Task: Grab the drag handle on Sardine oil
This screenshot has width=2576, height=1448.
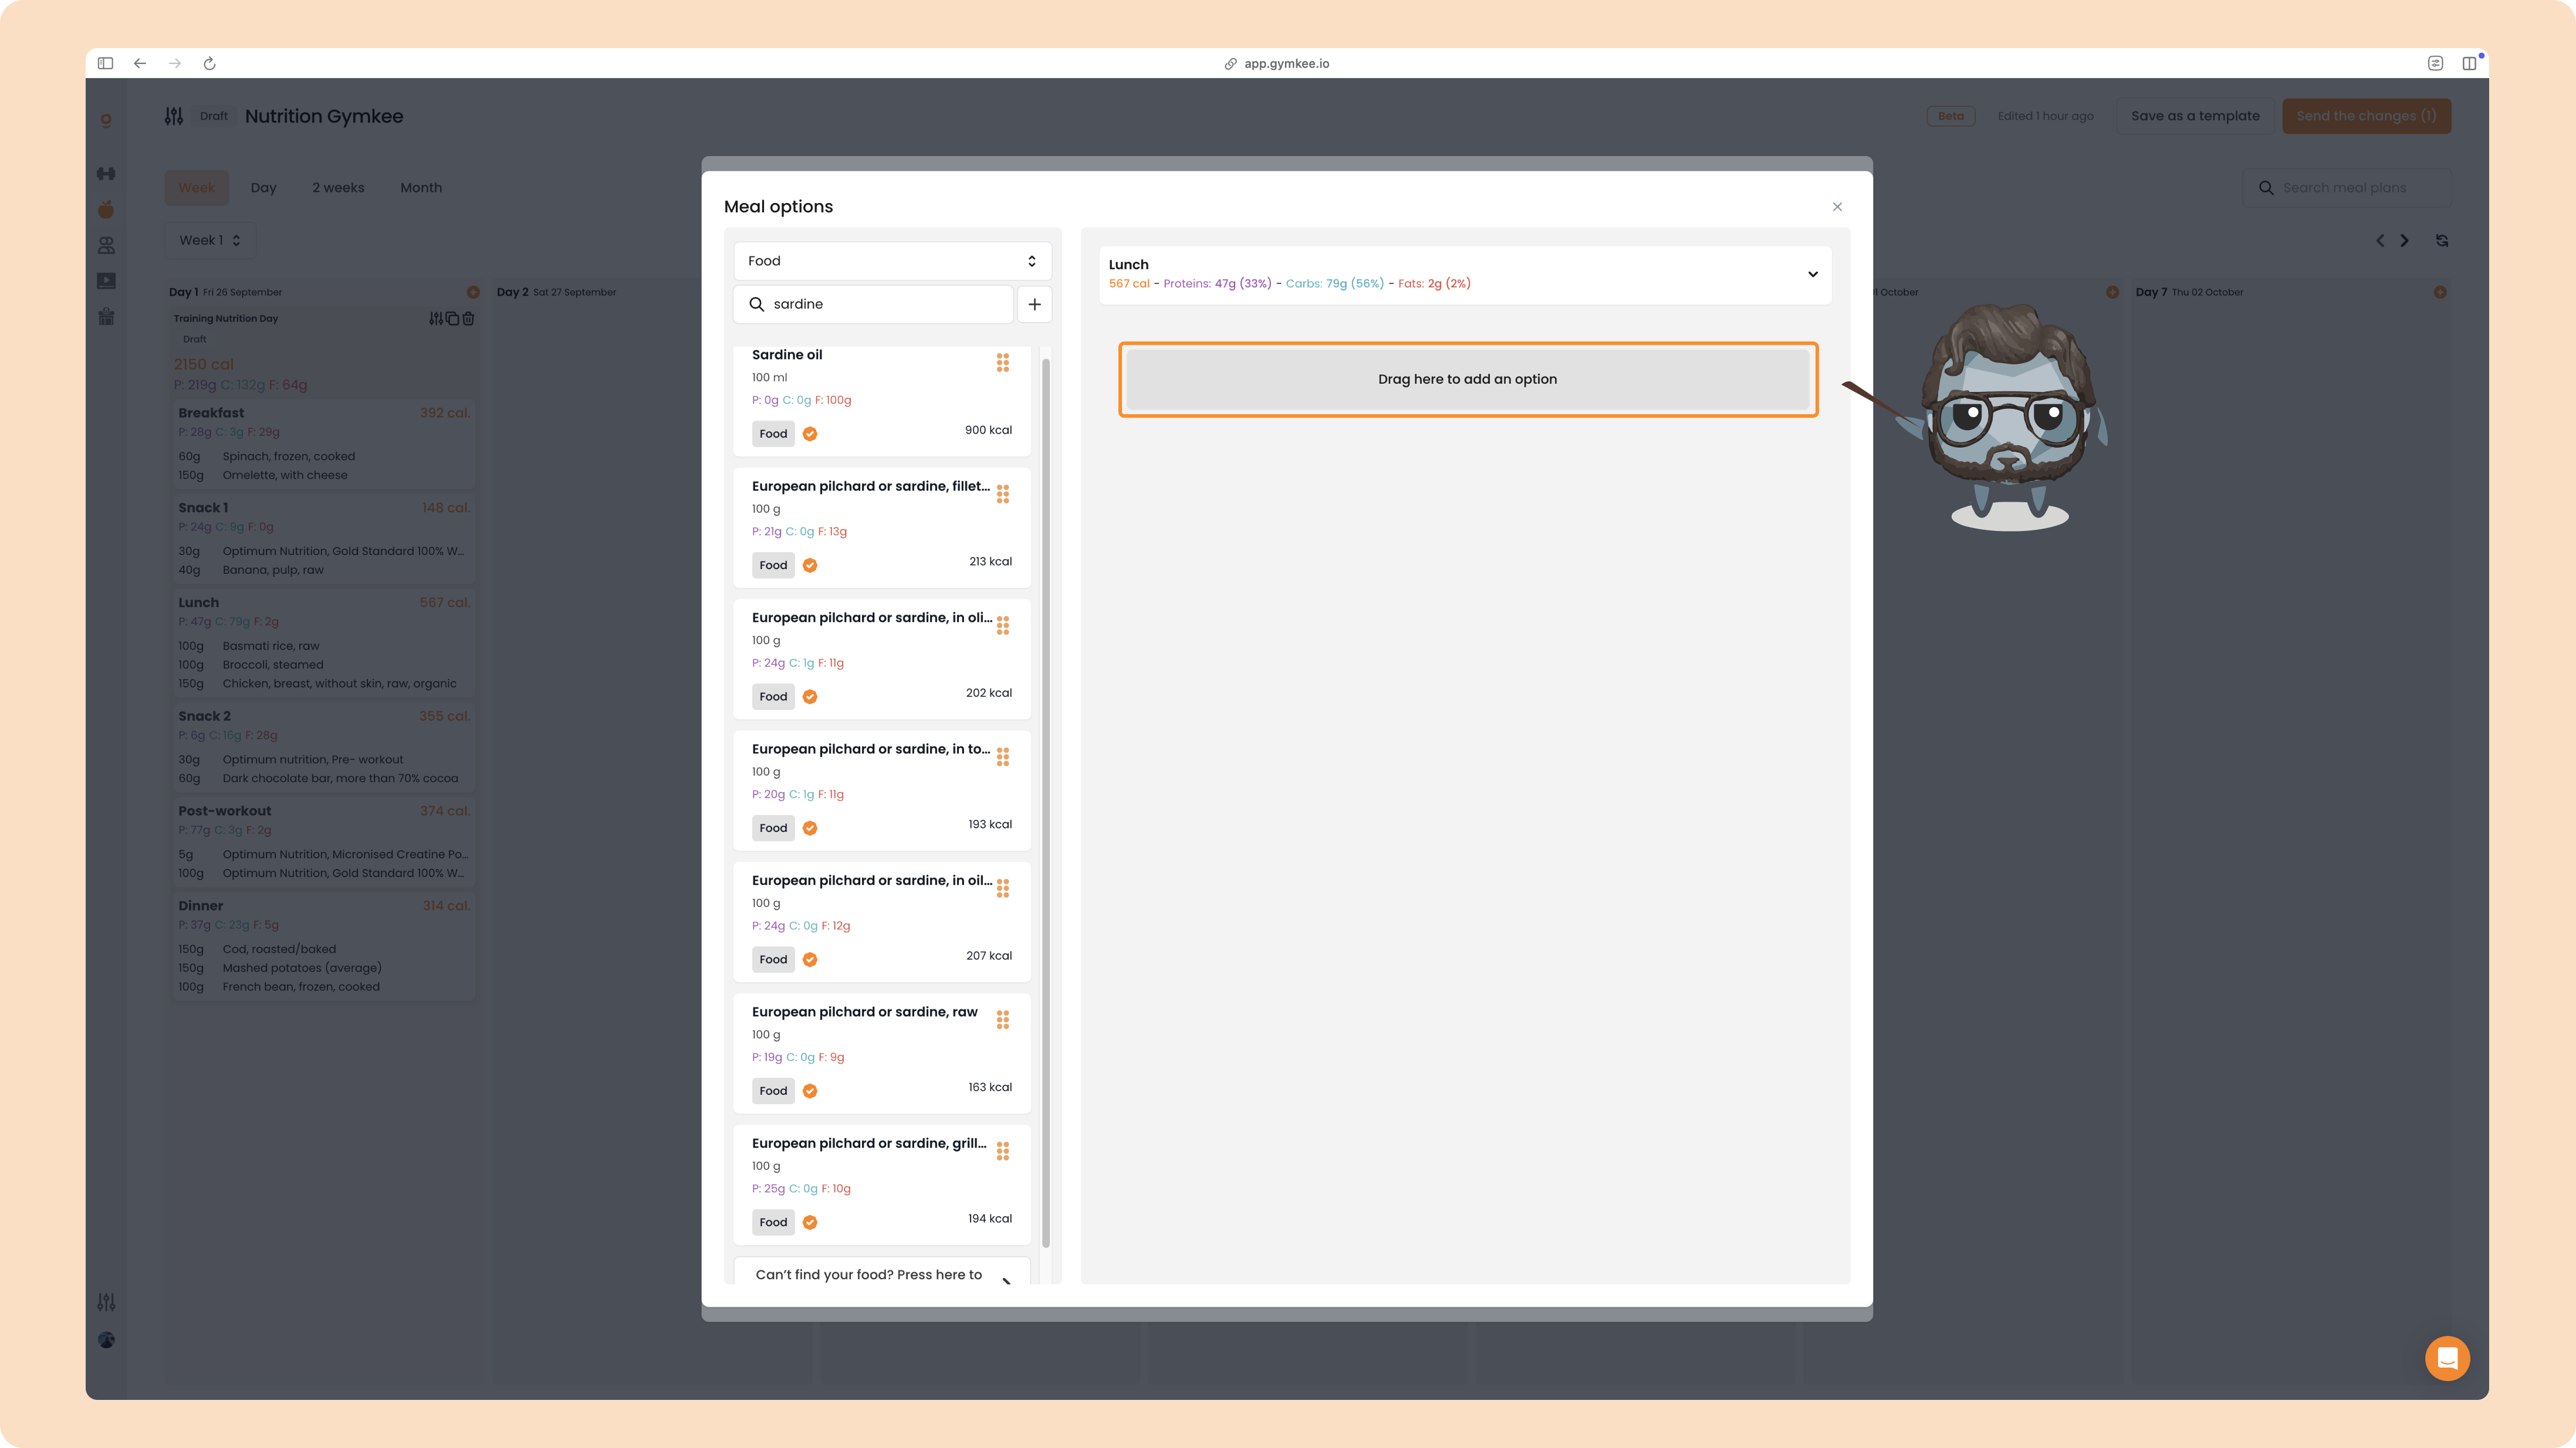Action: click(1002, 362)
